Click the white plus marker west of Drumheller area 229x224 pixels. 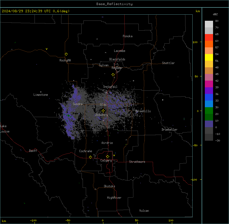pos(163,100)
